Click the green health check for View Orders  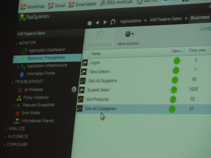point(176,70)
